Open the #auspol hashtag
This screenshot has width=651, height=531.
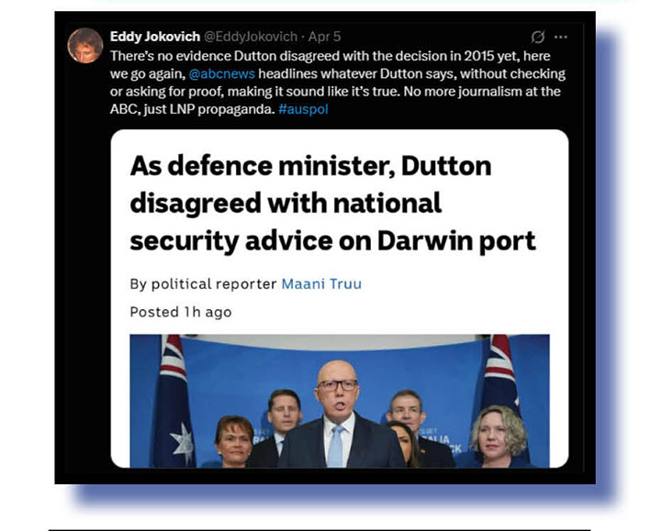pyautogui.click(x=303, y=109)
